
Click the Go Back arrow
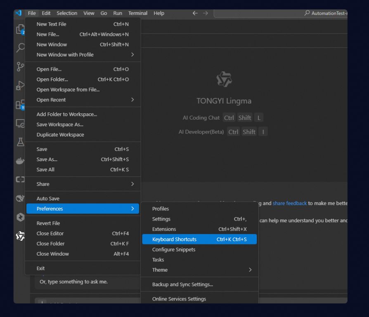(x=195, y=13)
